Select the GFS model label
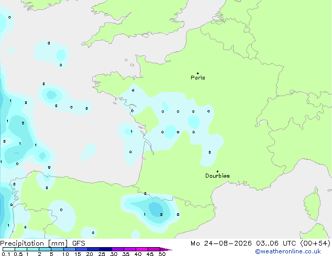This screenshot has width=332, height=256. pyautogui.click(x=79, y=243)
